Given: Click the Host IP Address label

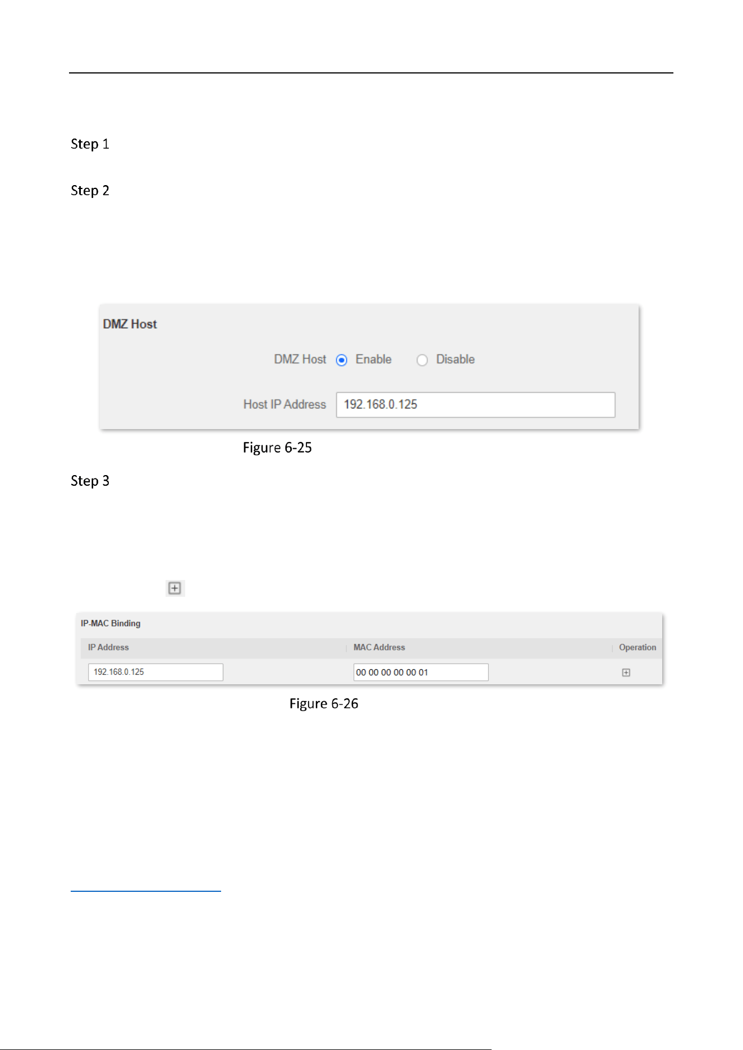Looking at the screenshot, I should tap(285, 404).
